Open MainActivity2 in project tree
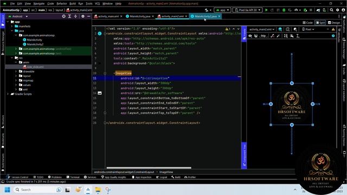 [x=35, y=44]
